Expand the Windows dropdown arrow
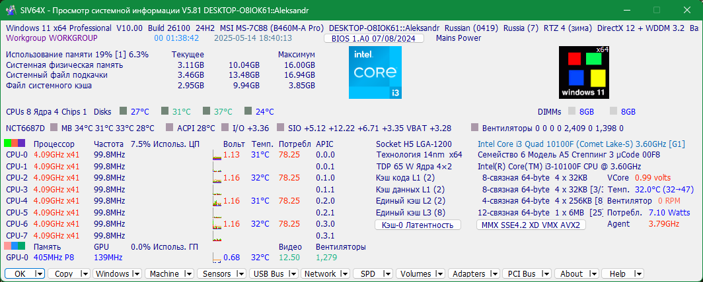This screenshot has height=282, width=703. pos(136,273)
